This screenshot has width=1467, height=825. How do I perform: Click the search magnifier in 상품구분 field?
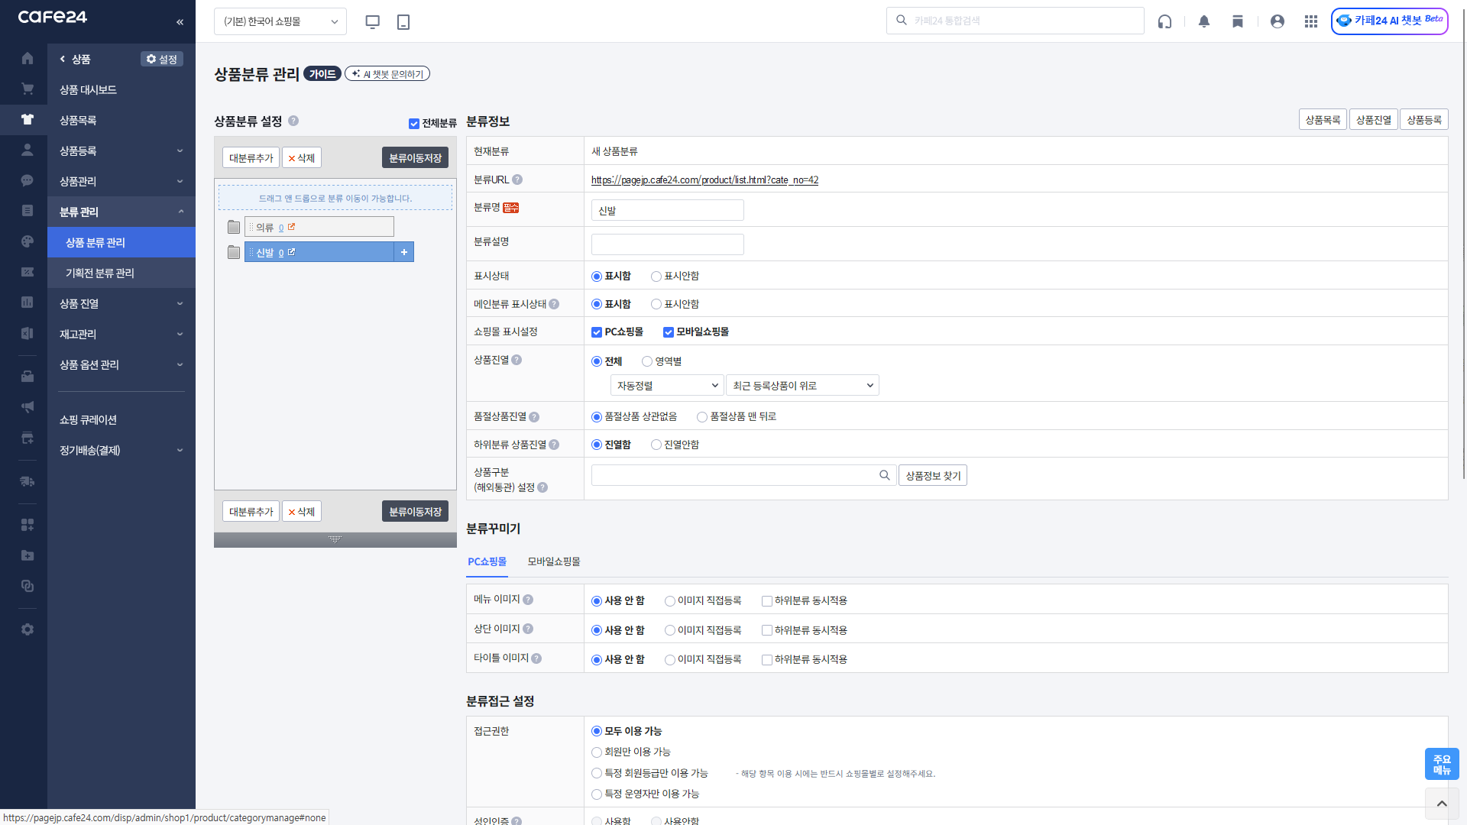coord(884,475)
